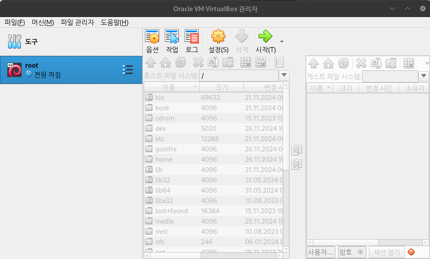Open the 머신(M) menu

point(43,22)
